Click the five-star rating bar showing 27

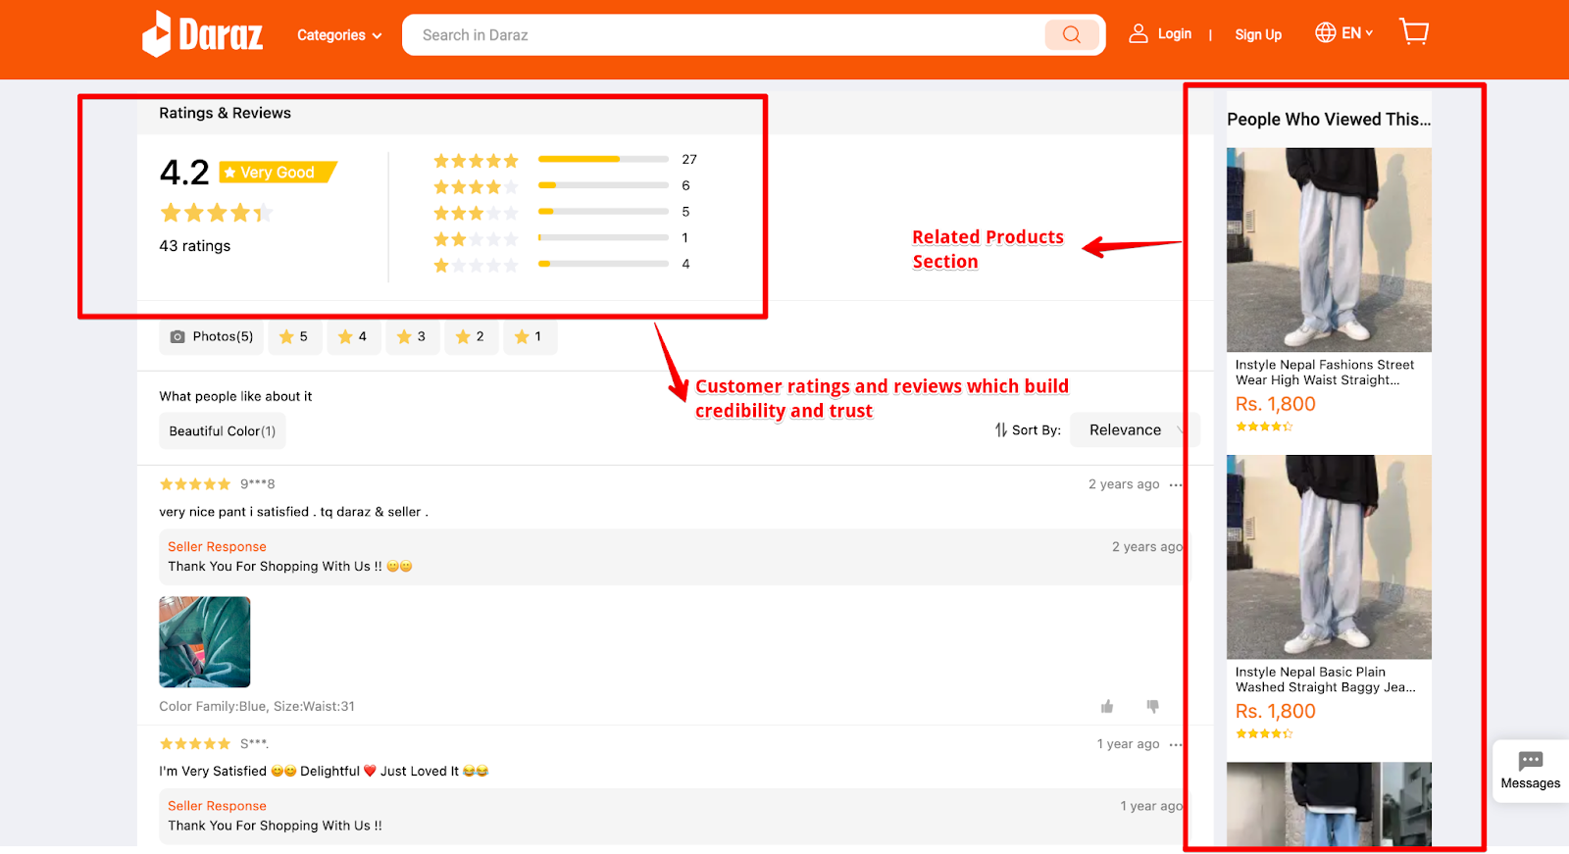click(x=603, y=159)
